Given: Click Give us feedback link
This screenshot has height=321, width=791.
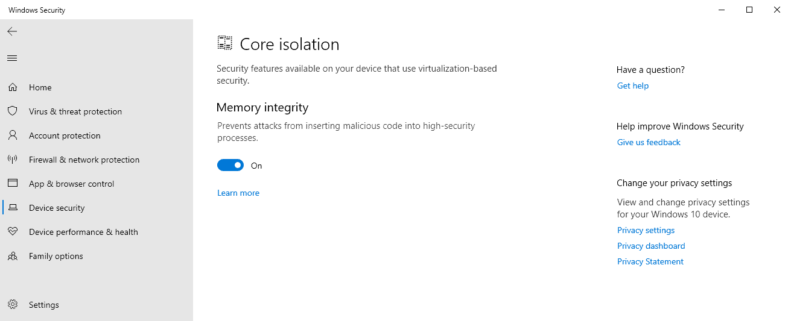Looking at the screenshot, I should 649,142.
